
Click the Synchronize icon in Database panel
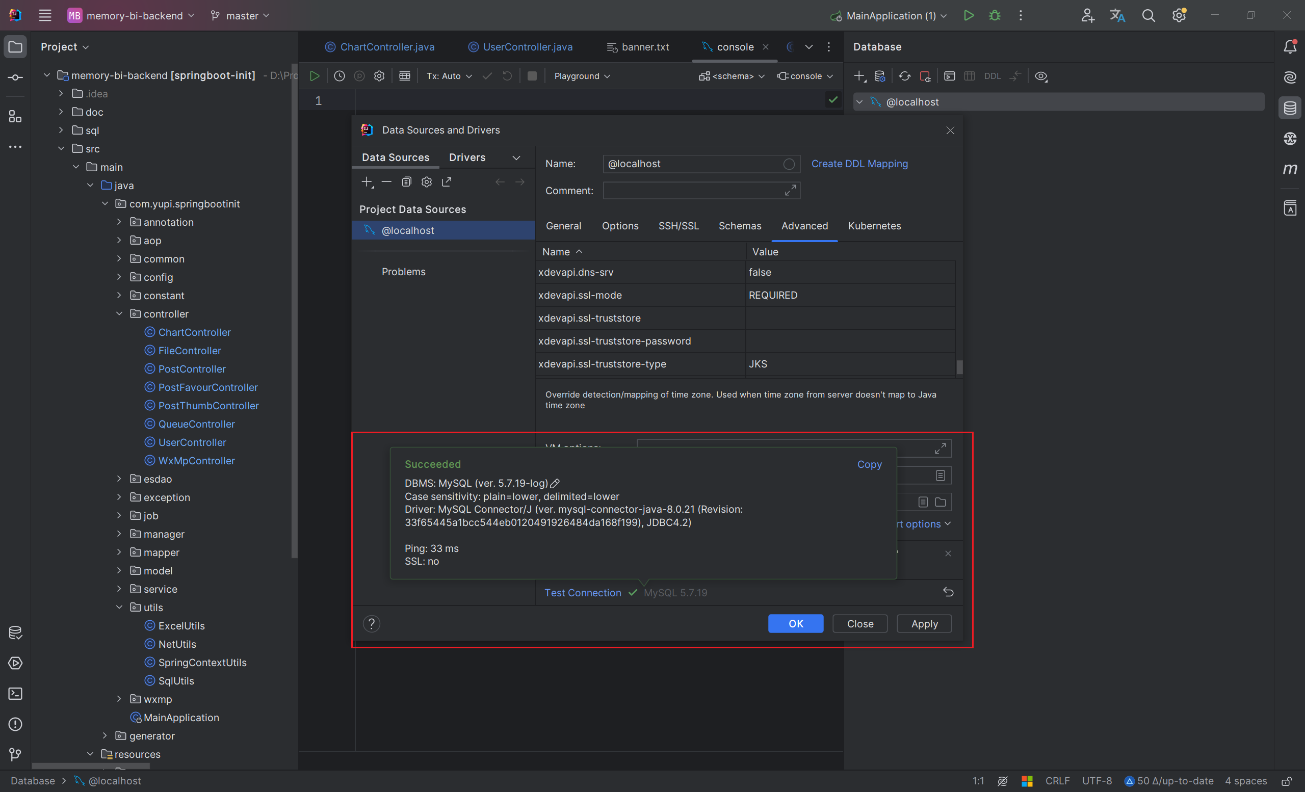[x=905, y=75]
